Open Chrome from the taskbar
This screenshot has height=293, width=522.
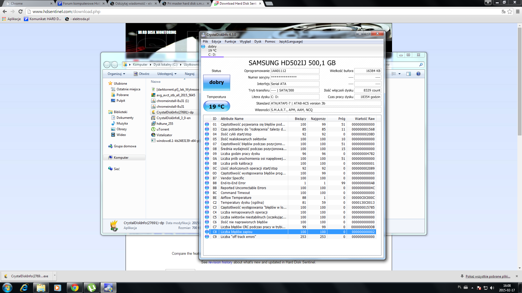pyautogui.click(x=75, y=287)
